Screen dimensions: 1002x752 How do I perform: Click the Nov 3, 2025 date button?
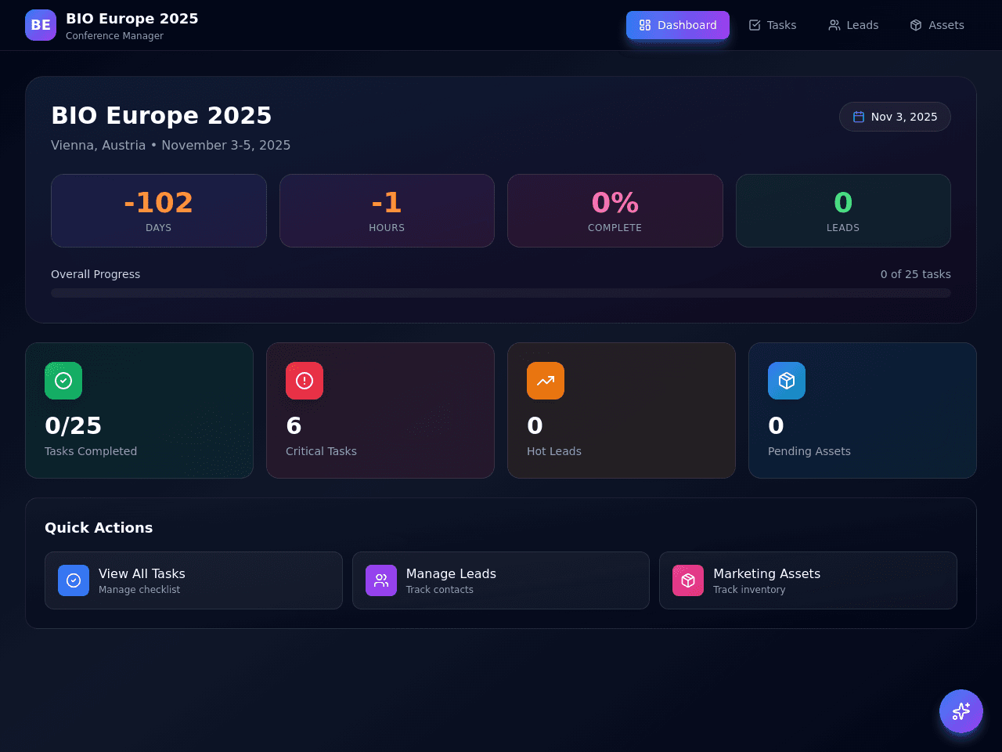click(895, 117)
